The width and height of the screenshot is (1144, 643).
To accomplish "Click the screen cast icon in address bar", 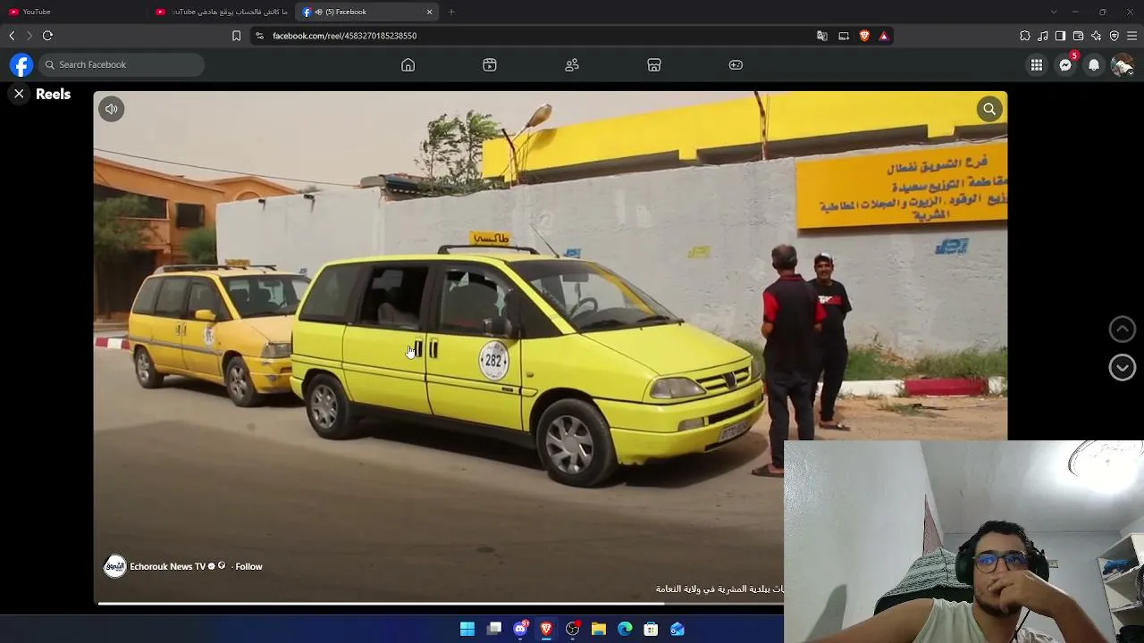I will point(844,36).
